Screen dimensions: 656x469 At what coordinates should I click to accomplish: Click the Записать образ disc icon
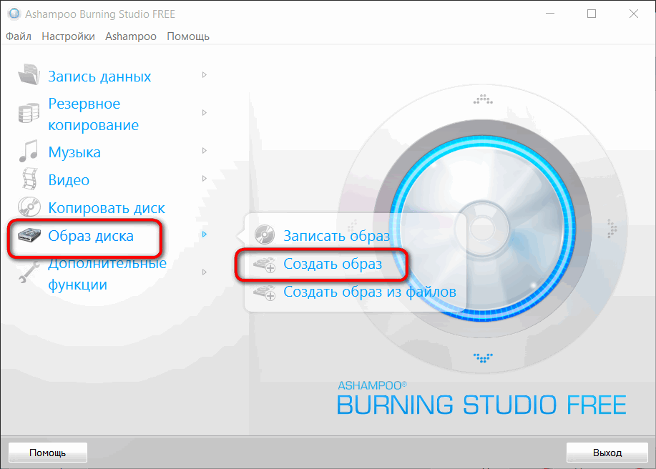click(x=265, y=234)
